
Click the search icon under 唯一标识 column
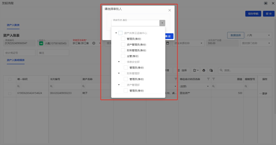[x=18, y=86]
